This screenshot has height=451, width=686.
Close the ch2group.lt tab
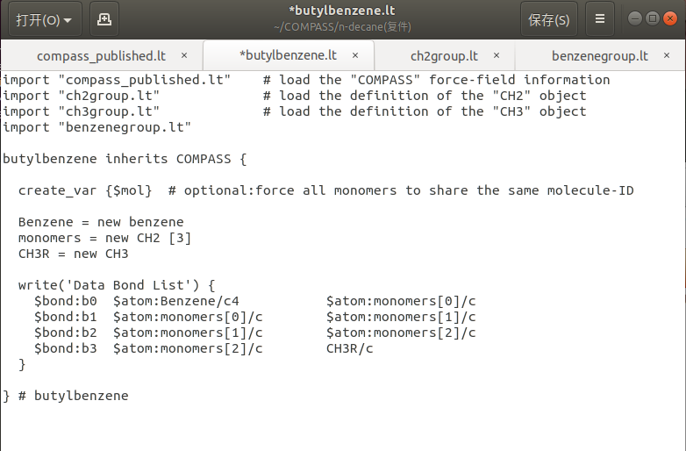[497, 55]
